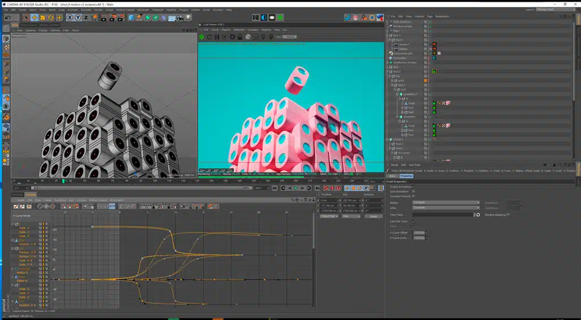Click the green current-frame marker on timeline ruler
Image resolution: width=581 pixels, height=320 pixels.
pos(63,181)
